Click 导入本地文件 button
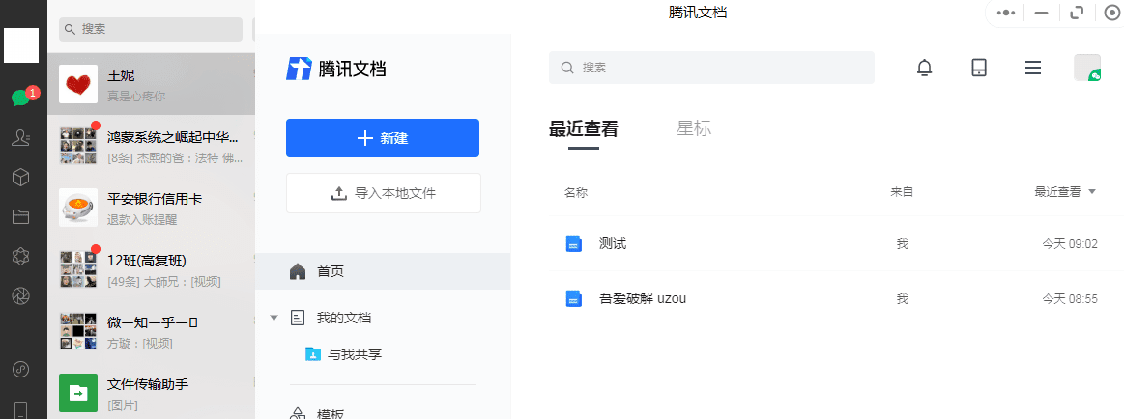The height and width of the screenshot is (419, 1124). point(383,193)
